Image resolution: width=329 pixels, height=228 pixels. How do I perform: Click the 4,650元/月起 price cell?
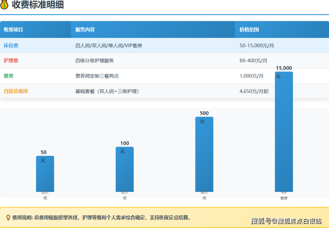click(x=254, y=91)
